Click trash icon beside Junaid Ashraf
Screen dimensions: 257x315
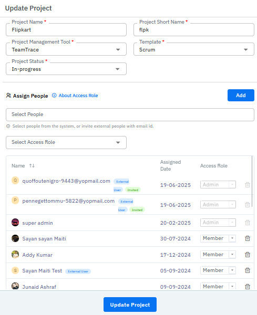pos(248,287)
